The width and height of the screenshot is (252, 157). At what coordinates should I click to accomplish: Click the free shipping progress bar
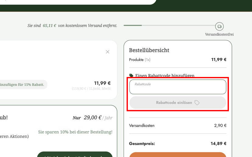[170, 25]
